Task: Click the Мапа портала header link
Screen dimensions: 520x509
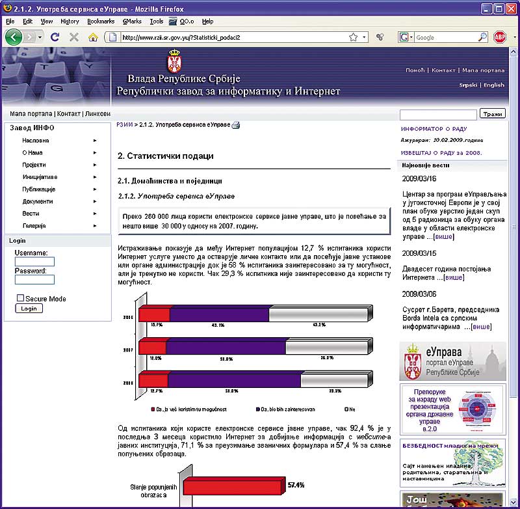Action: click(483, 70)
